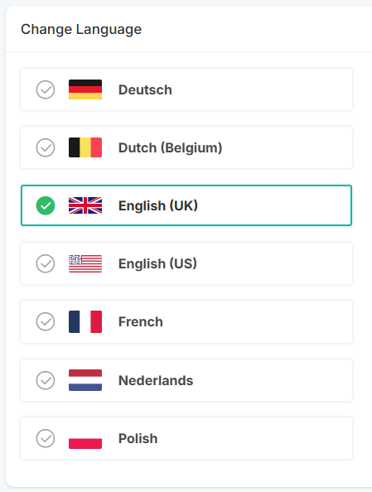Click the green English (UK) checkmark
Screen dimensions: 372x492
click(46, 205)
